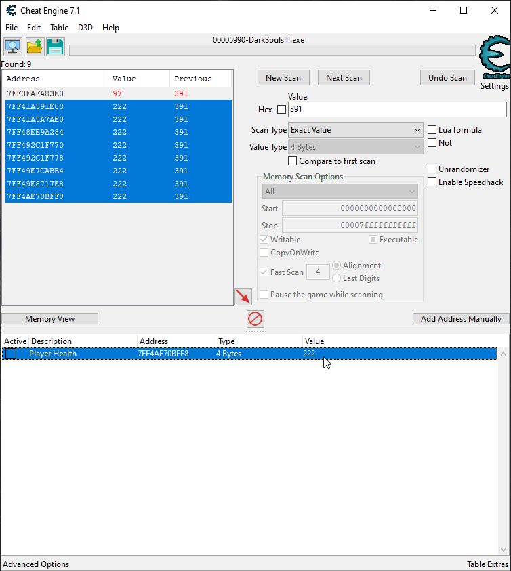Save the table using the floppy disk icon
The width and height of the screenshot is (511, 571).
[x=56, y=47]
